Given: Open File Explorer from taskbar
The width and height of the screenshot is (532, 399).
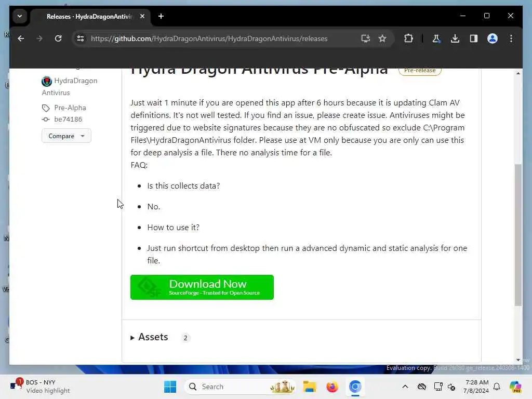Looking at the screenshot, I should point(310,387).
